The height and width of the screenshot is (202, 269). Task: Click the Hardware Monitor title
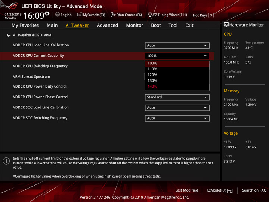click(247, 25)
